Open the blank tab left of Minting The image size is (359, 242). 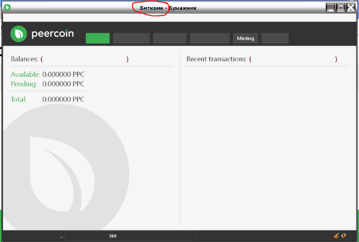(x=210, y=38)
